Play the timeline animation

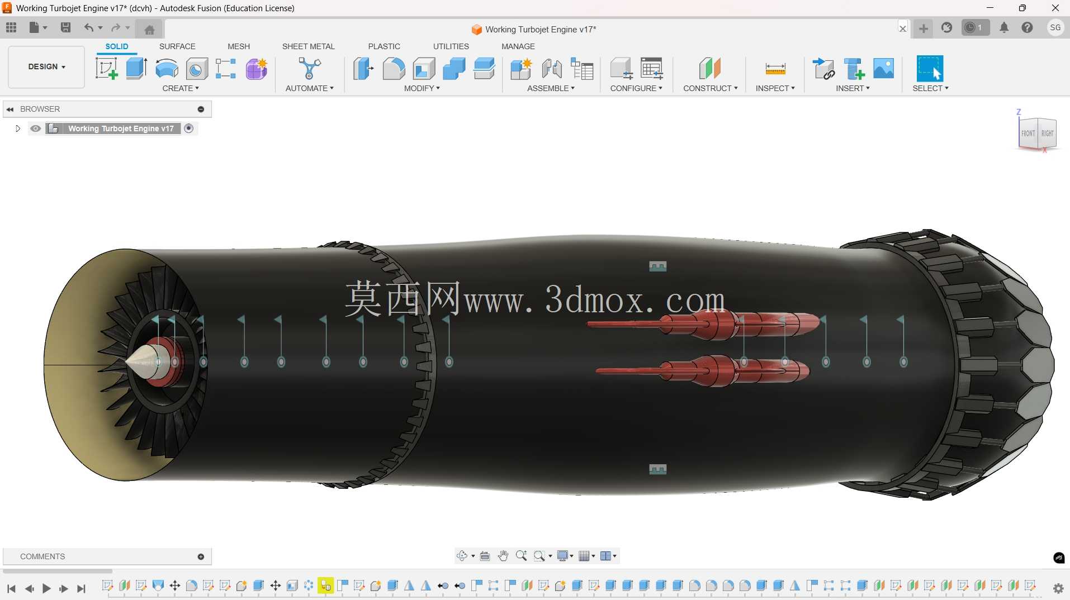click(x=46, y=588)
